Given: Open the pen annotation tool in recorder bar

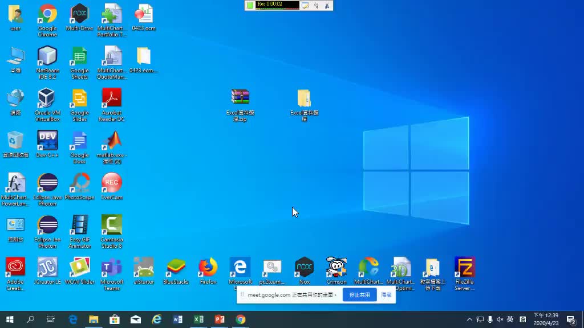Looking at the screenshot, I should click(305, 5).
